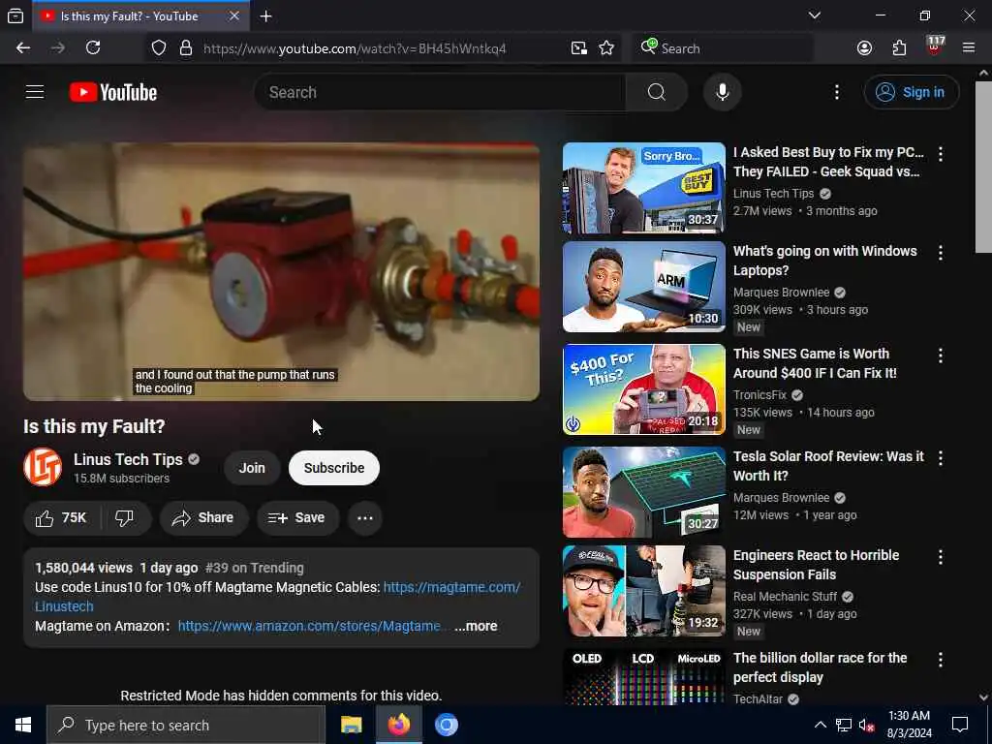Viewport: 992px width, 744px height.
Task: Click the muted volume tray icon
Action: (867, 725)
